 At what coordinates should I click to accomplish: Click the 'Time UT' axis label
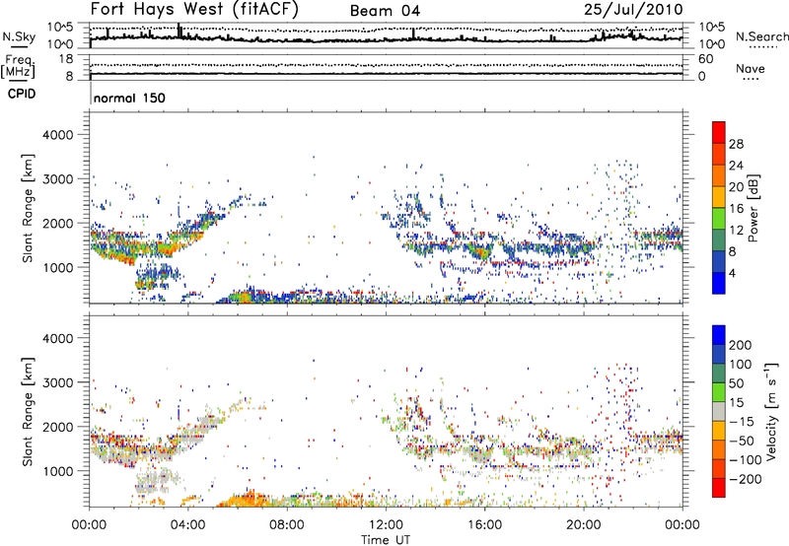[x=386, y=539]
